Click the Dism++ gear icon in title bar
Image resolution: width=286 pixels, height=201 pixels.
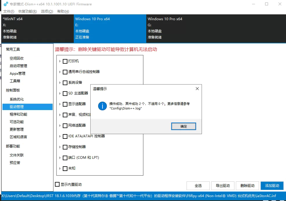pyautogui.click(x=6, y=4)
